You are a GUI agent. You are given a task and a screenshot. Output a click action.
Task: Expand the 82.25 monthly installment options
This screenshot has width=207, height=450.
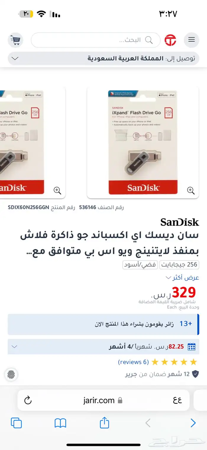tap(103, 347)
